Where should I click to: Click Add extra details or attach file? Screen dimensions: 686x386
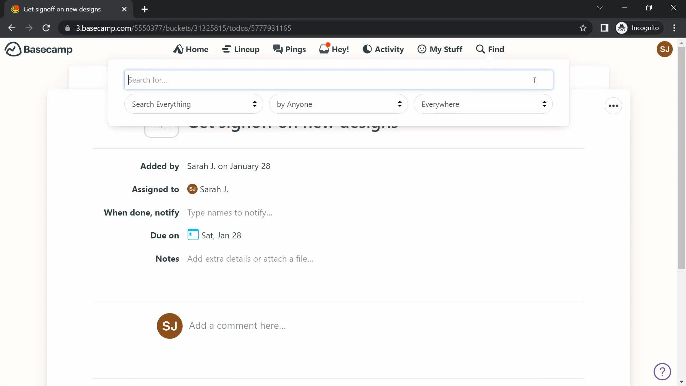pos(250,258)
